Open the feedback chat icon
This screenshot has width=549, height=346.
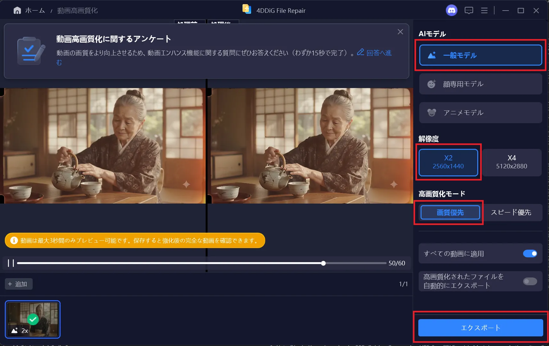coord(469,11)
